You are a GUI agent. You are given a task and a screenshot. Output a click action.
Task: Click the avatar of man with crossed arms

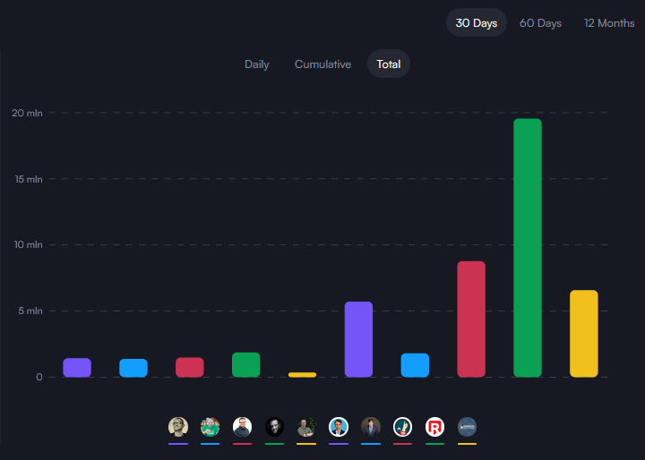click(x=306, y=427)
